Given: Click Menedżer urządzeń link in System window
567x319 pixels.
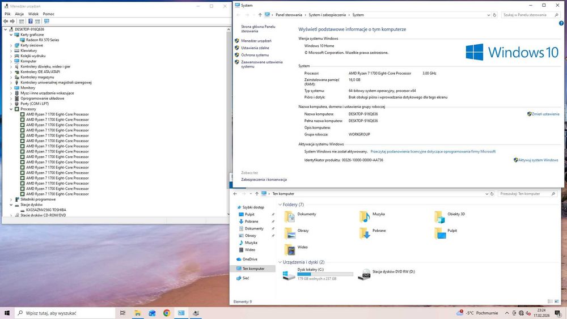Looking at the screenshot, I should 256,41.
